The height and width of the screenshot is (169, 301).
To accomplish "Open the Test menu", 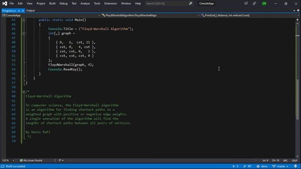I will (x=74, y=3).
